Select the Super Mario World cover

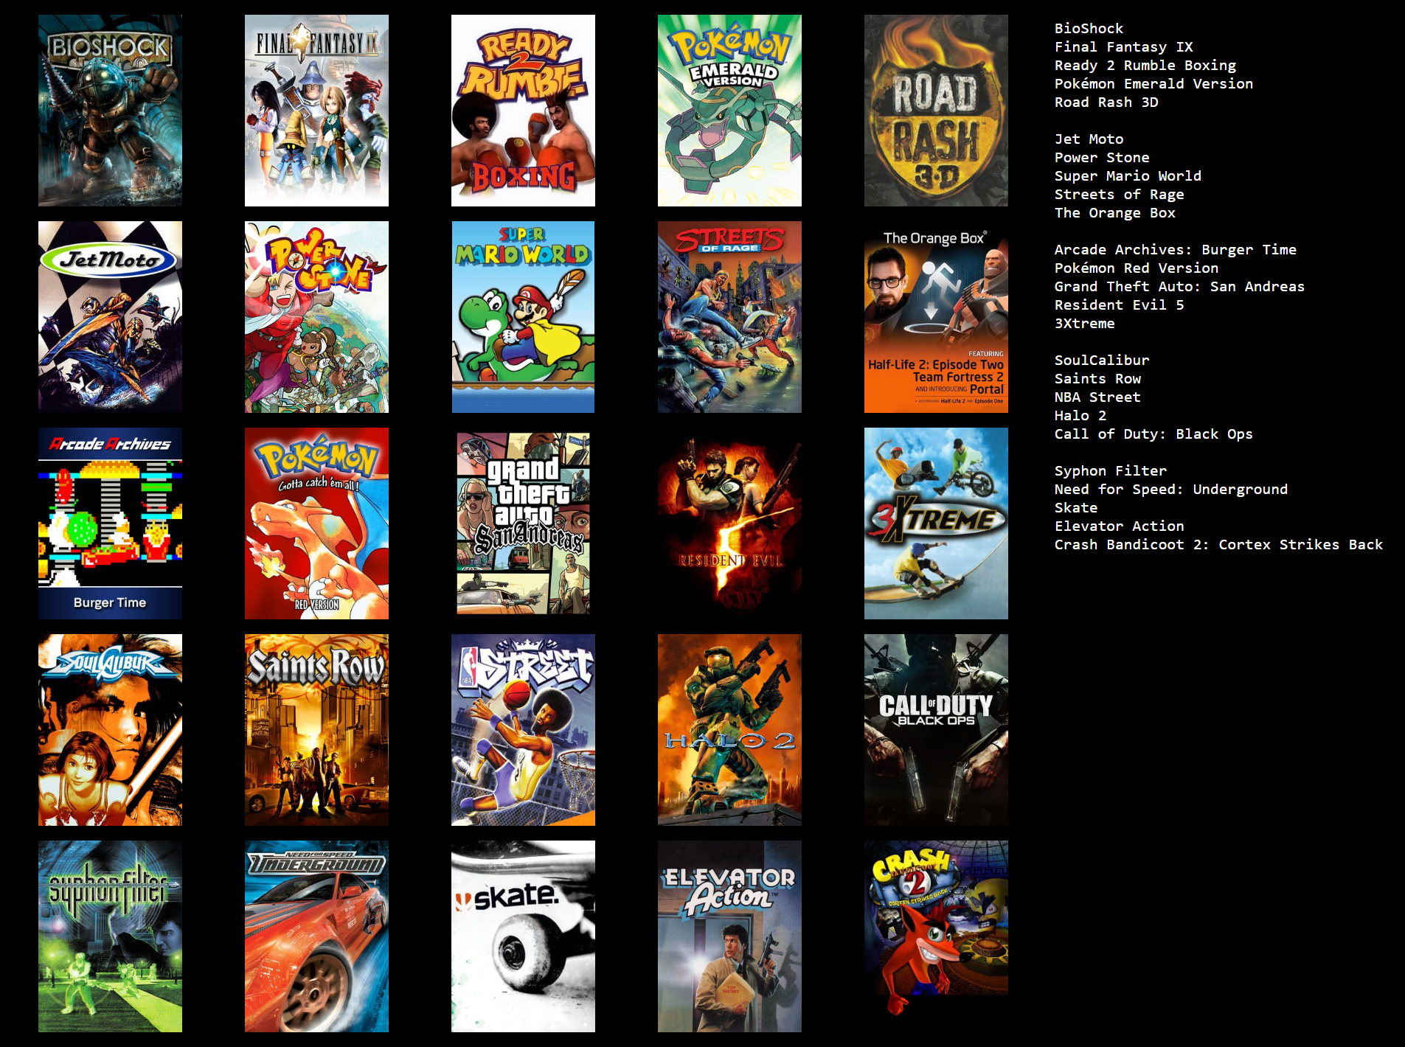coord(523,317)
